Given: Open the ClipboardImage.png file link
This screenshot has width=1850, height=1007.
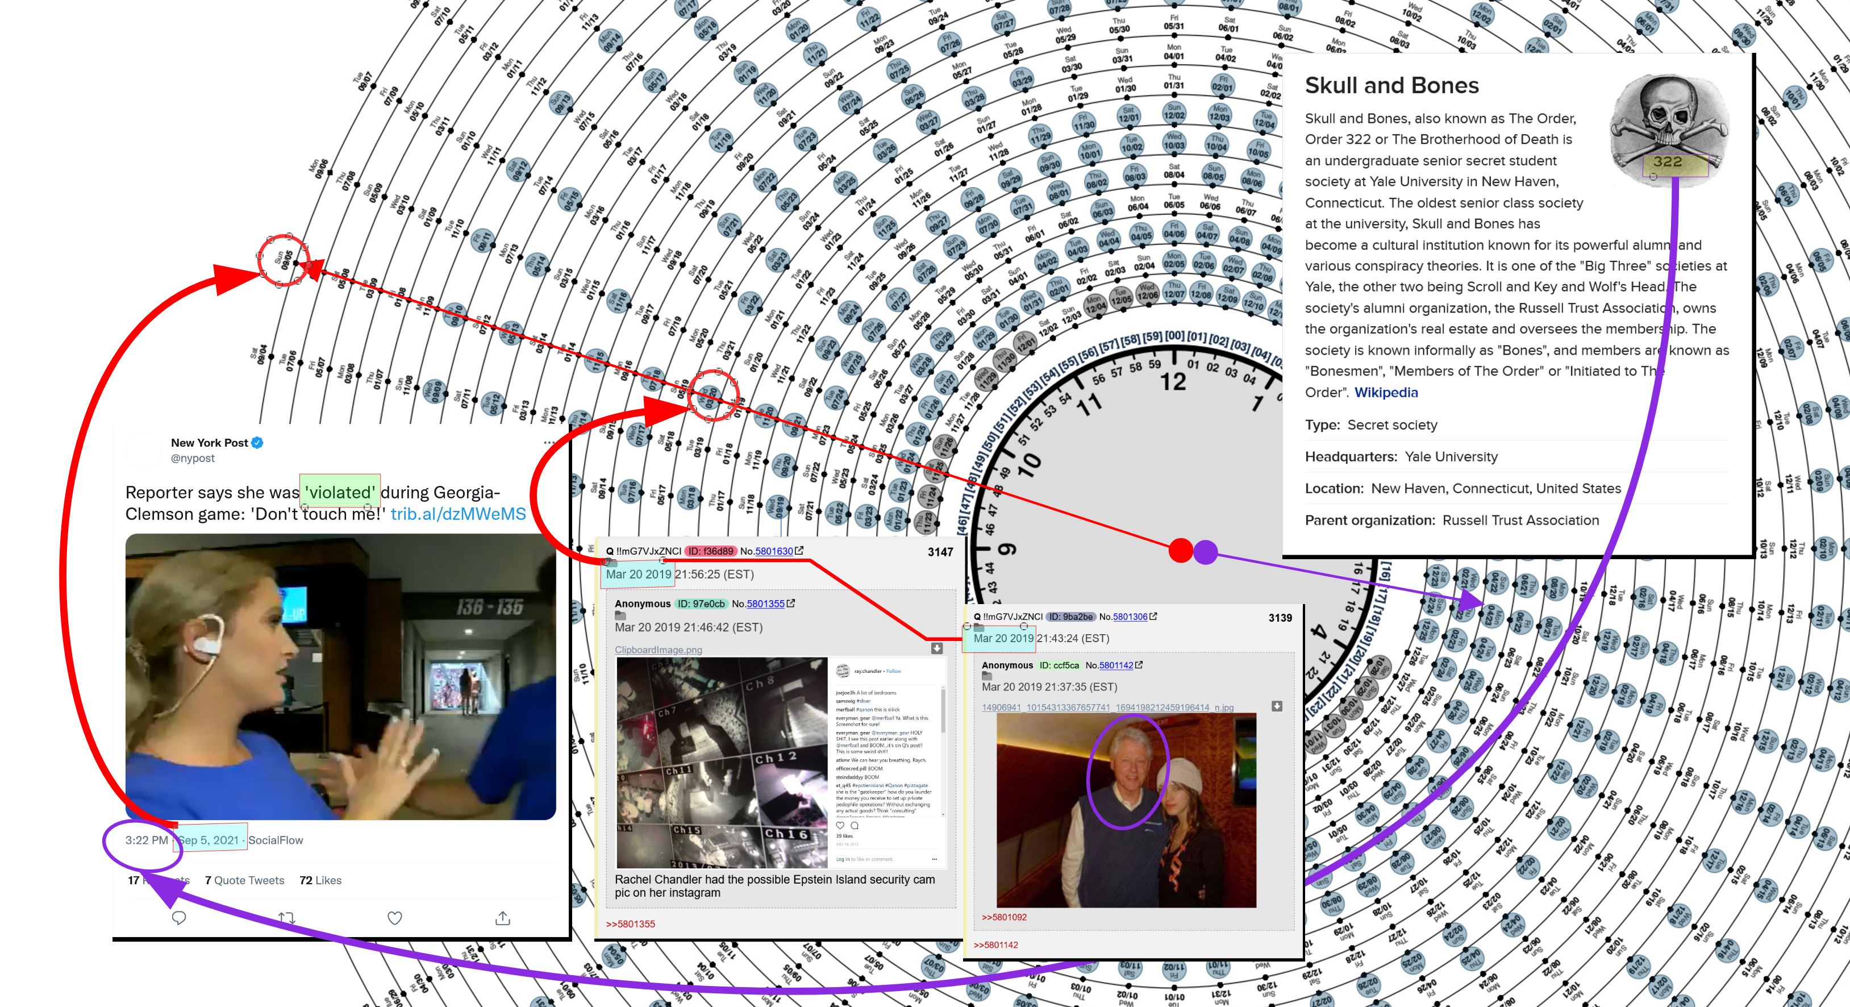Looking at the screenshot, I should [x=659, y=650].
